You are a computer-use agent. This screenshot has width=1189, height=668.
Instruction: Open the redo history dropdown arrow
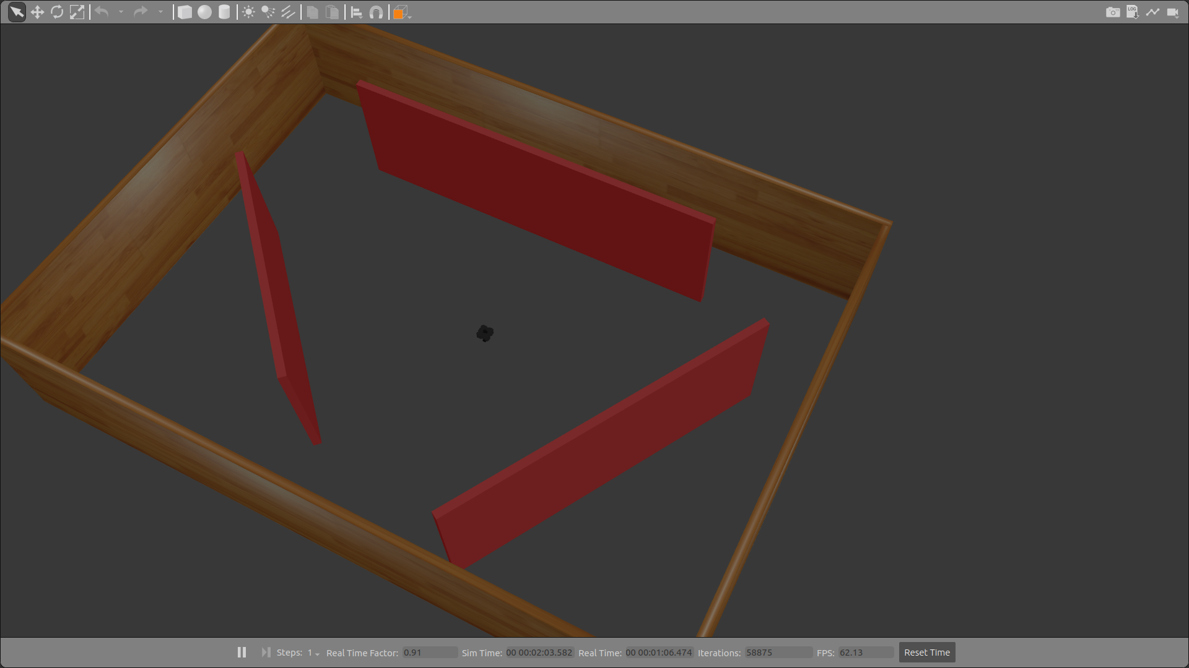click(160, 12)
